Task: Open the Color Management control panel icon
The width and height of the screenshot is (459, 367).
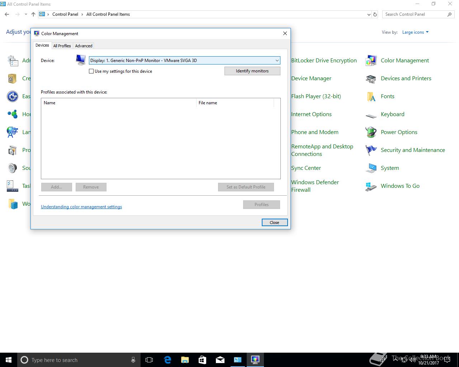Action: pyautogui.click(x=371, y=61)
